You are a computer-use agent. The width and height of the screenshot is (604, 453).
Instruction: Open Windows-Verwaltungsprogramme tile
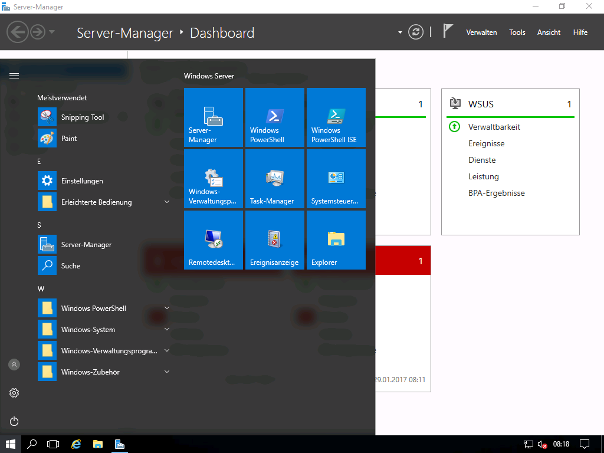[214, 179]
